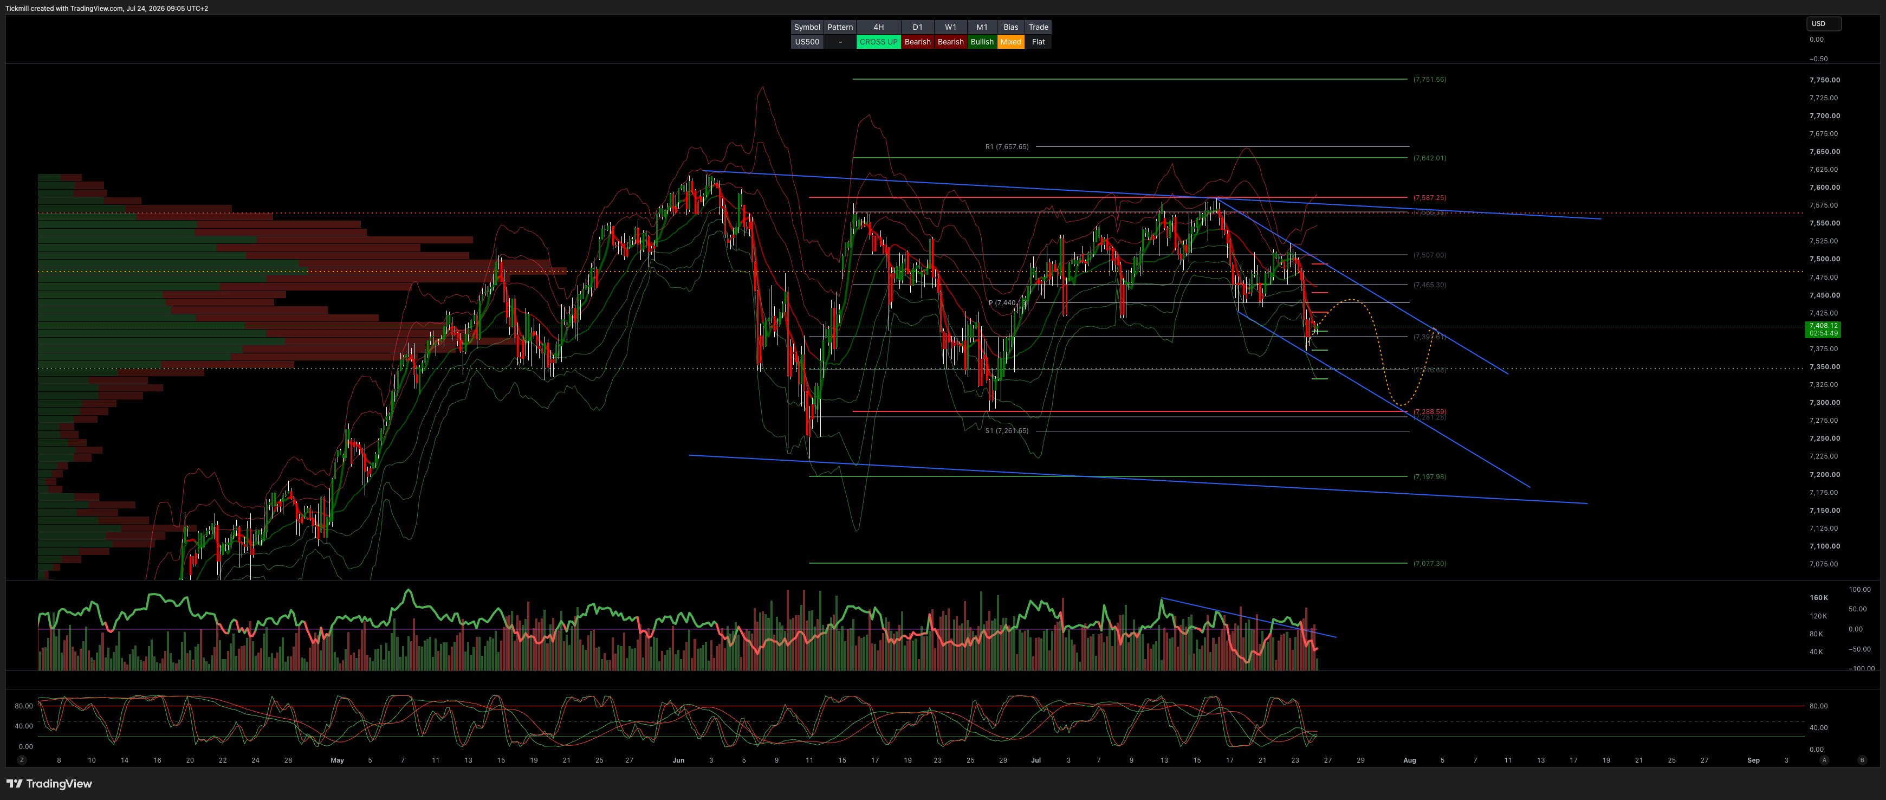This screenshot has height=800, width=1886.
Task: Click the B button at bottom-right corner
Action: pyautogui.click(x=1862, y=760)
